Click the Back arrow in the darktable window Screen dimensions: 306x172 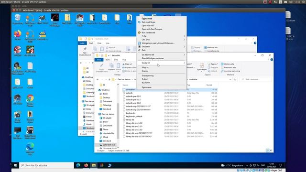98,80
